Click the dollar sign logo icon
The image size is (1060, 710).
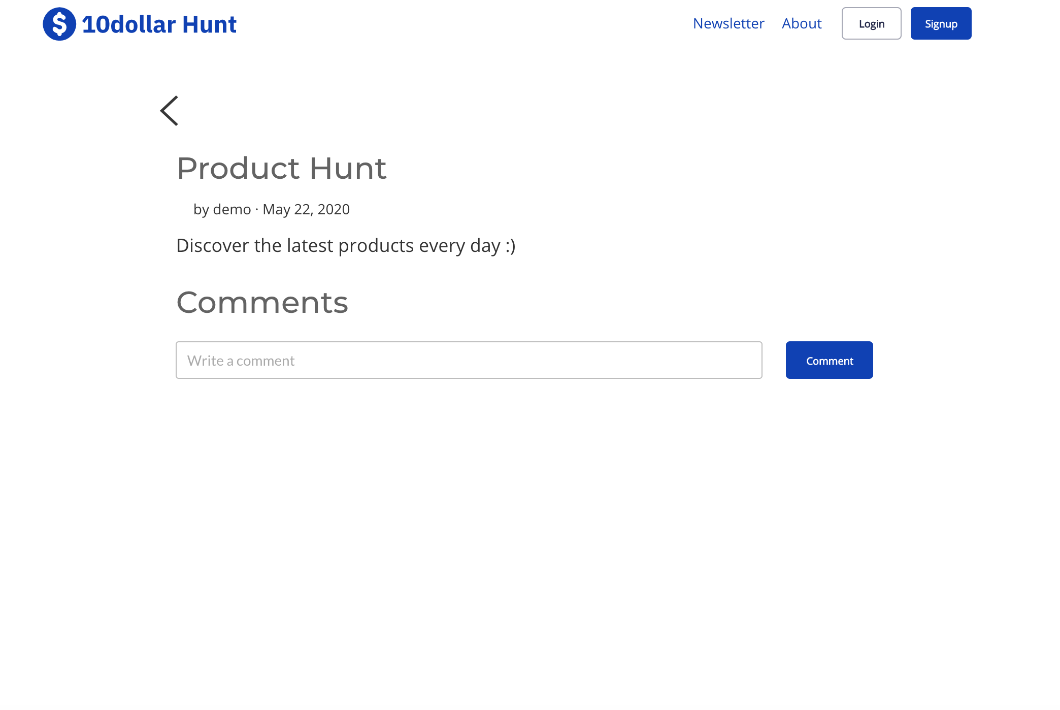click(x=60, y=23)
